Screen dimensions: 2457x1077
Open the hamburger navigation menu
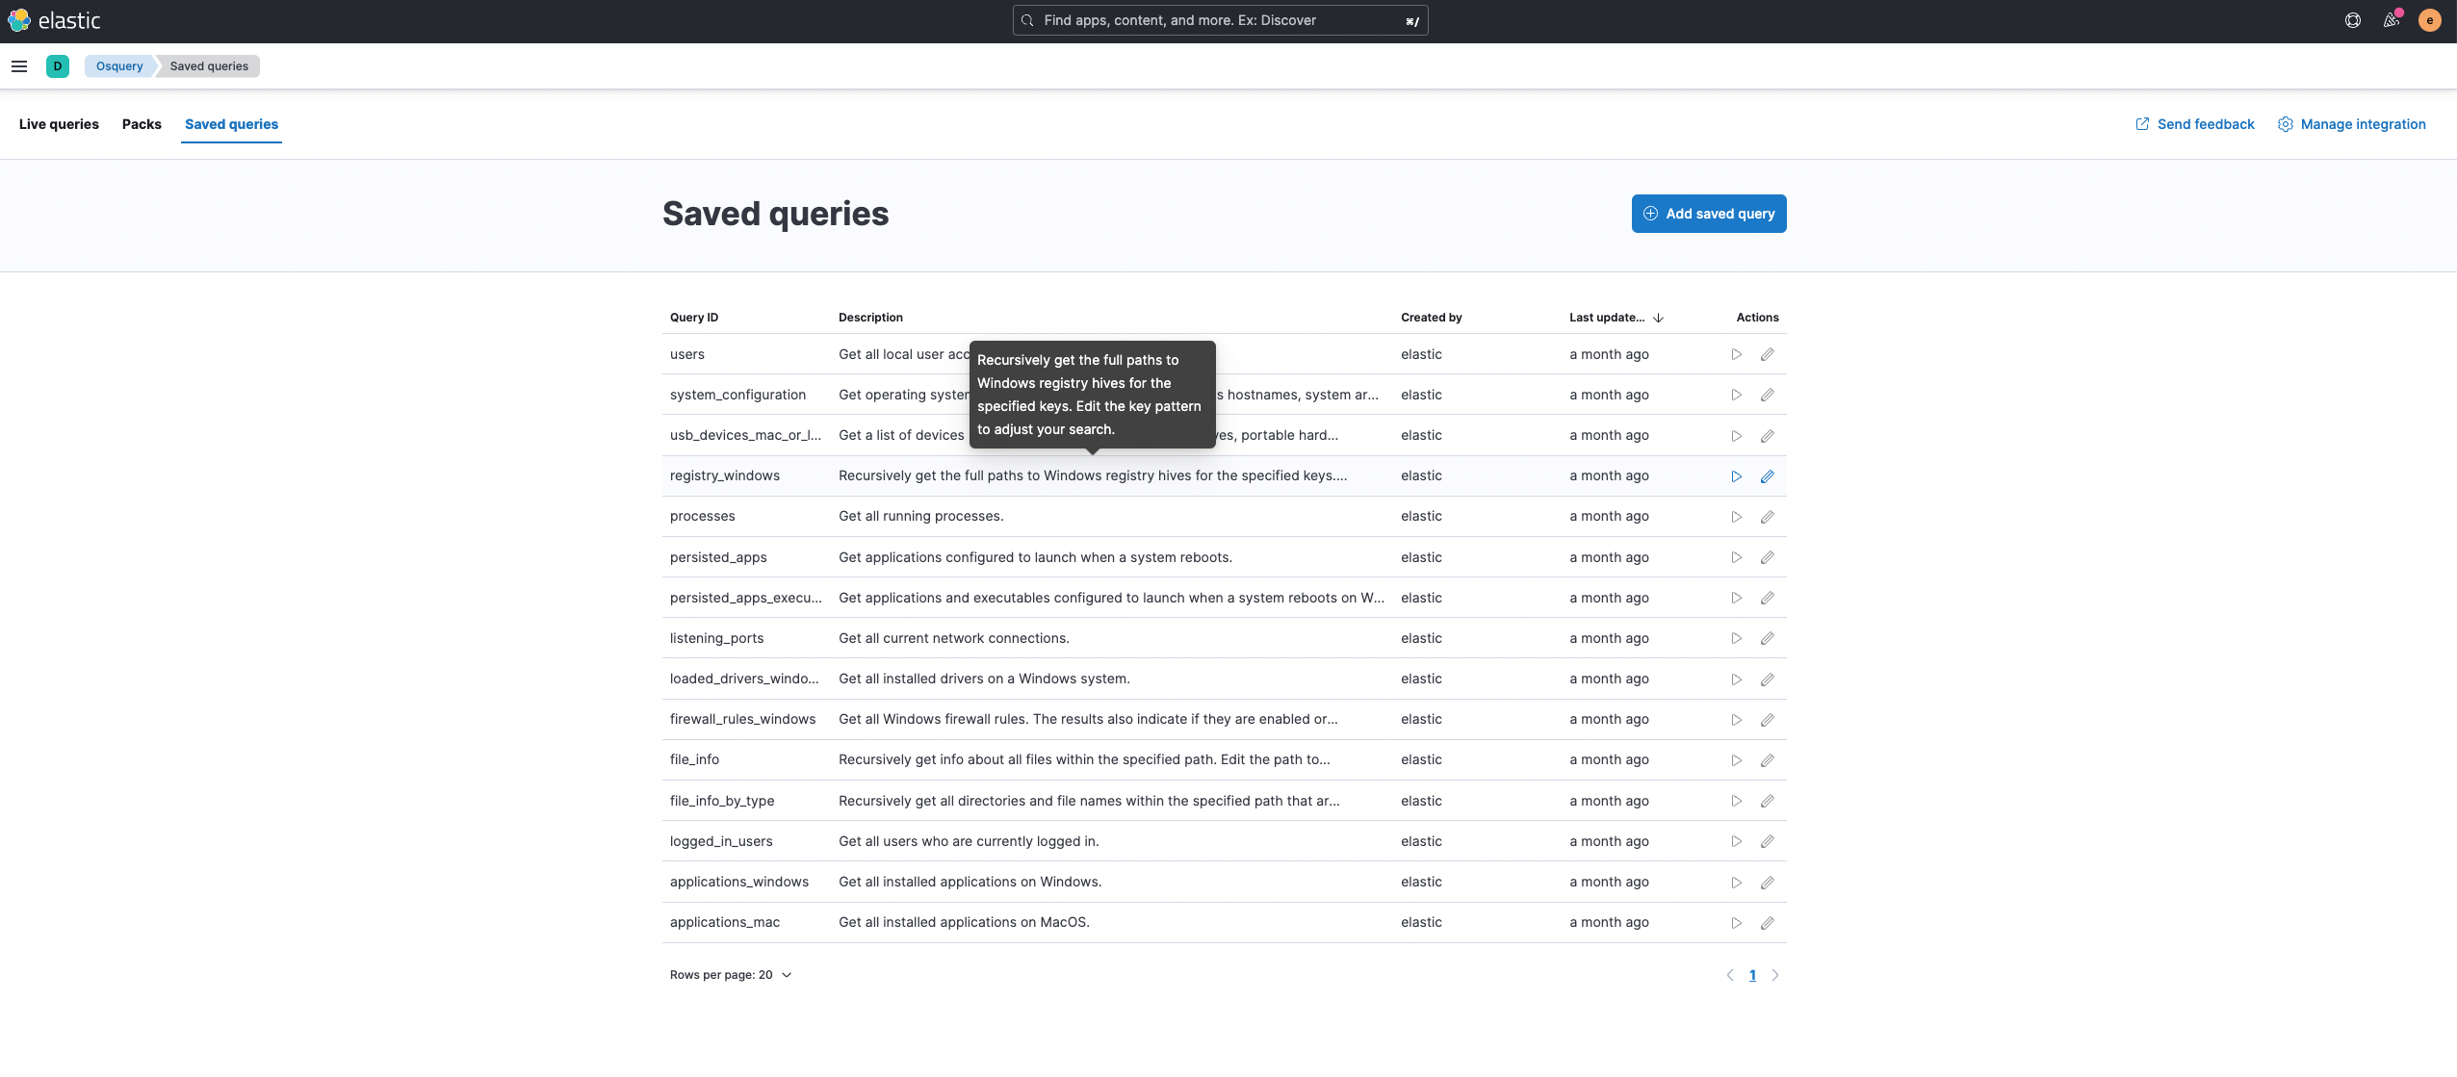(x=19, y=66)
